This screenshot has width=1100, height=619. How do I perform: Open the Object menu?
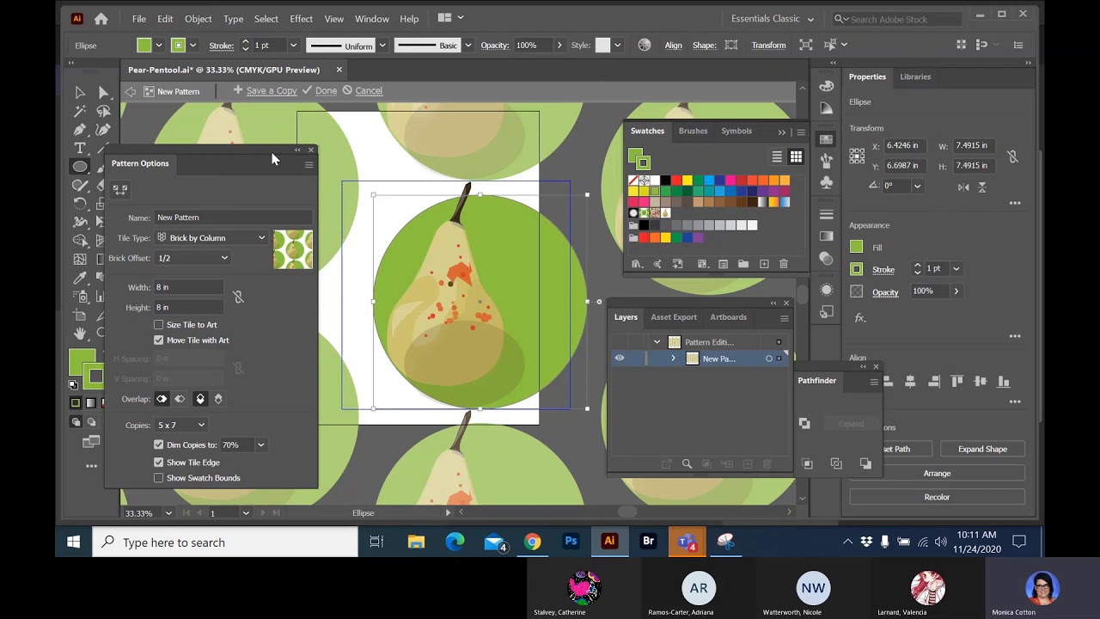point(198,18)
